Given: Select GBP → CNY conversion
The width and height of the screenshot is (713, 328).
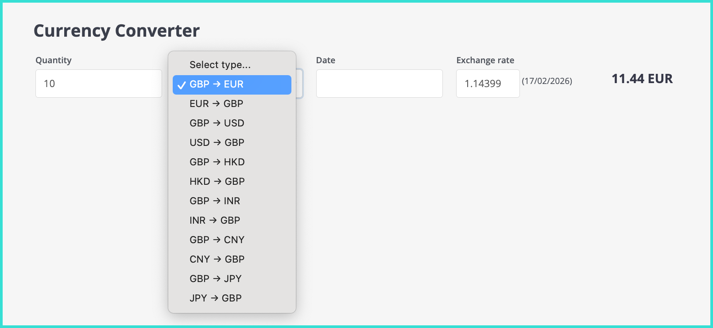Looking at the screenshot, I should (217, 240).
